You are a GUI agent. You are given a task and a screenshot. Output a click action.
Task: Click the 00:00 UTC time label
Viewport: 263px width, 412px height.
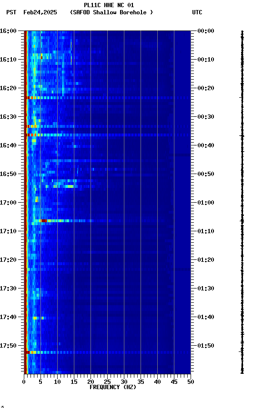point(206,31)
